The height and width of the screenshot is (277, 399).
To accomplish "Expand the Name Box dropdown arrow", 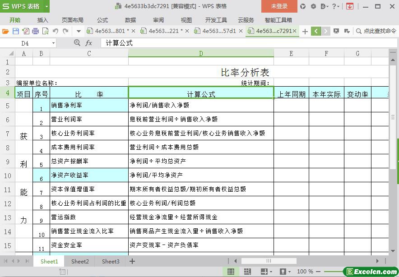I will click(53, 43).
